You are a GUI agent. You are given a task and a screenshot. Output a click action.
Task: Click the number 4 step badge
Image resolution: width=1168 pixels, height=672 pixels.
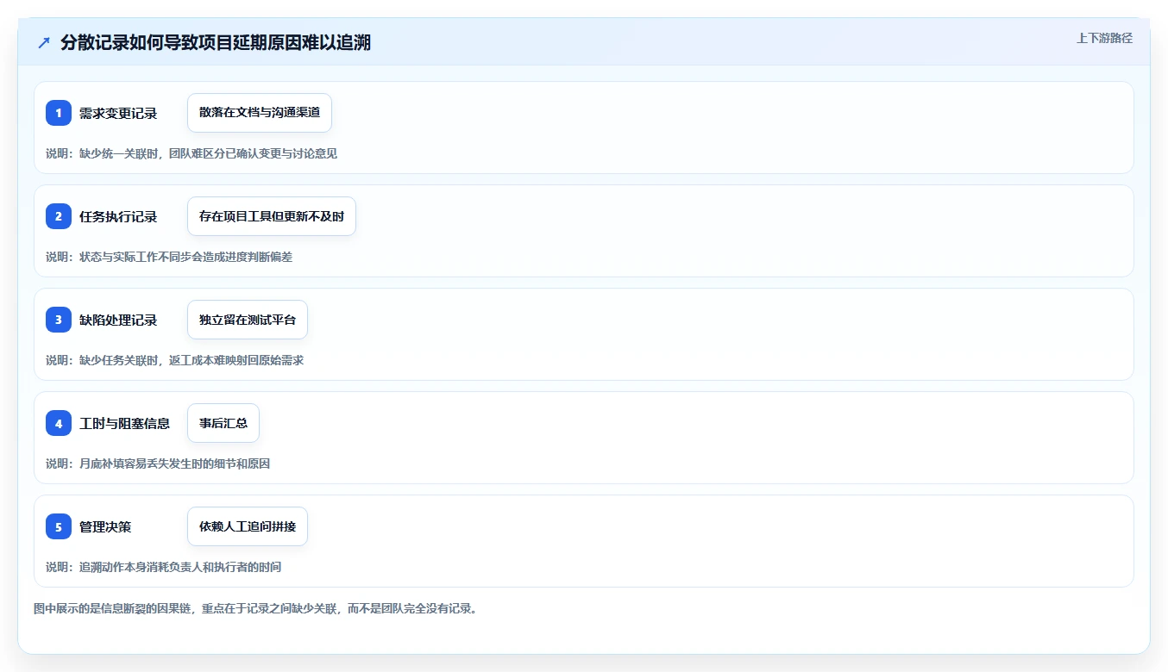click(x=59, y=423)
